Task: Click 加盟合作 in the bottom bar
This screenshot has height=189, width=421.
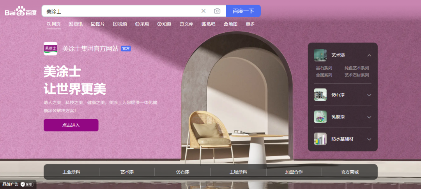Action: 294,172
